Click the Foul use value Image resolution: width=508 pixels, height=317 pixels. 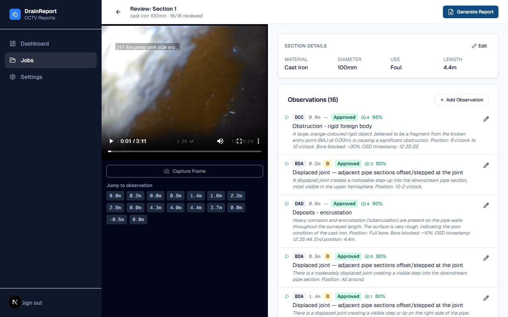(396, 67)
